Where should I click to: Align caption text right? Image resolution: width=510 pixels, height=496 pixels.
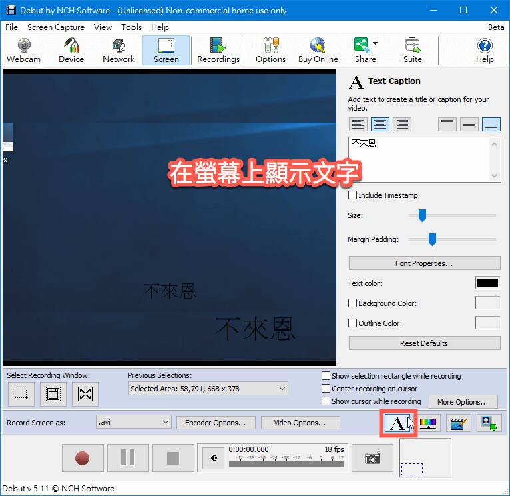click(x=402, y=125)
